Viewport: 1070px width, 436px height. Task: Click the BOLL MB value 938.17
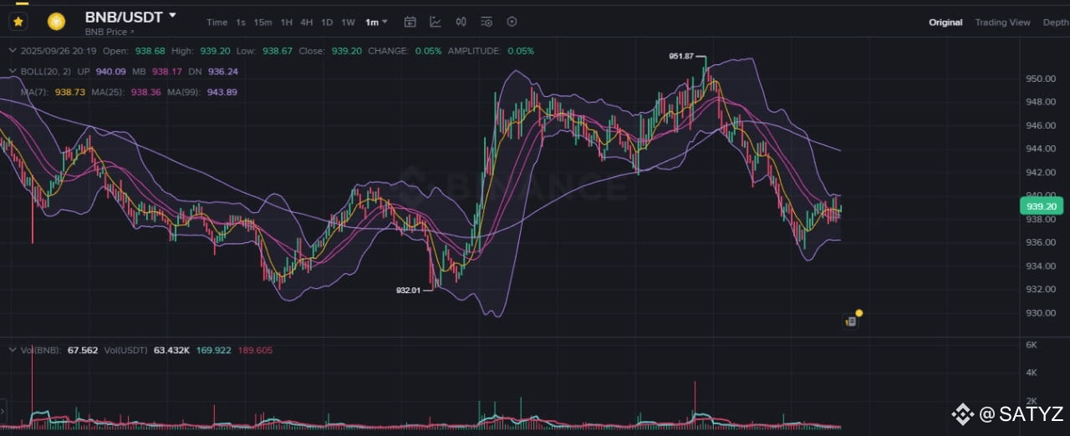pyautogui.click(x=167, y=72)
